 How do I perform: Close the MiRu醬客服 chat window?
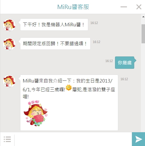(x=139, y=7)
